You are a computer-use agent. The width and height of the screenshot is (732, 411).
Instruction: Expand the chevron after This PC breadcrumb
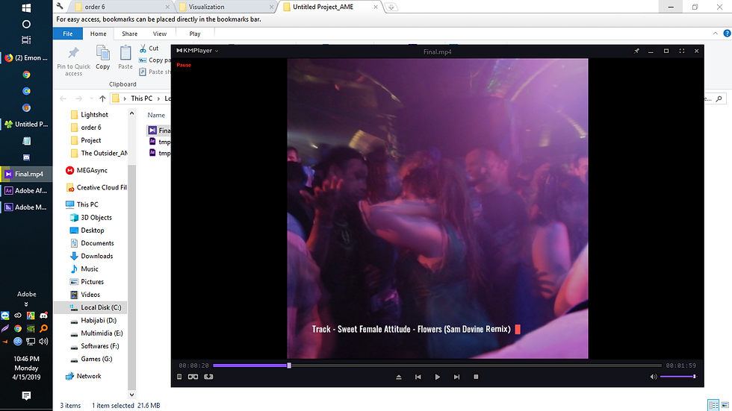158,98
